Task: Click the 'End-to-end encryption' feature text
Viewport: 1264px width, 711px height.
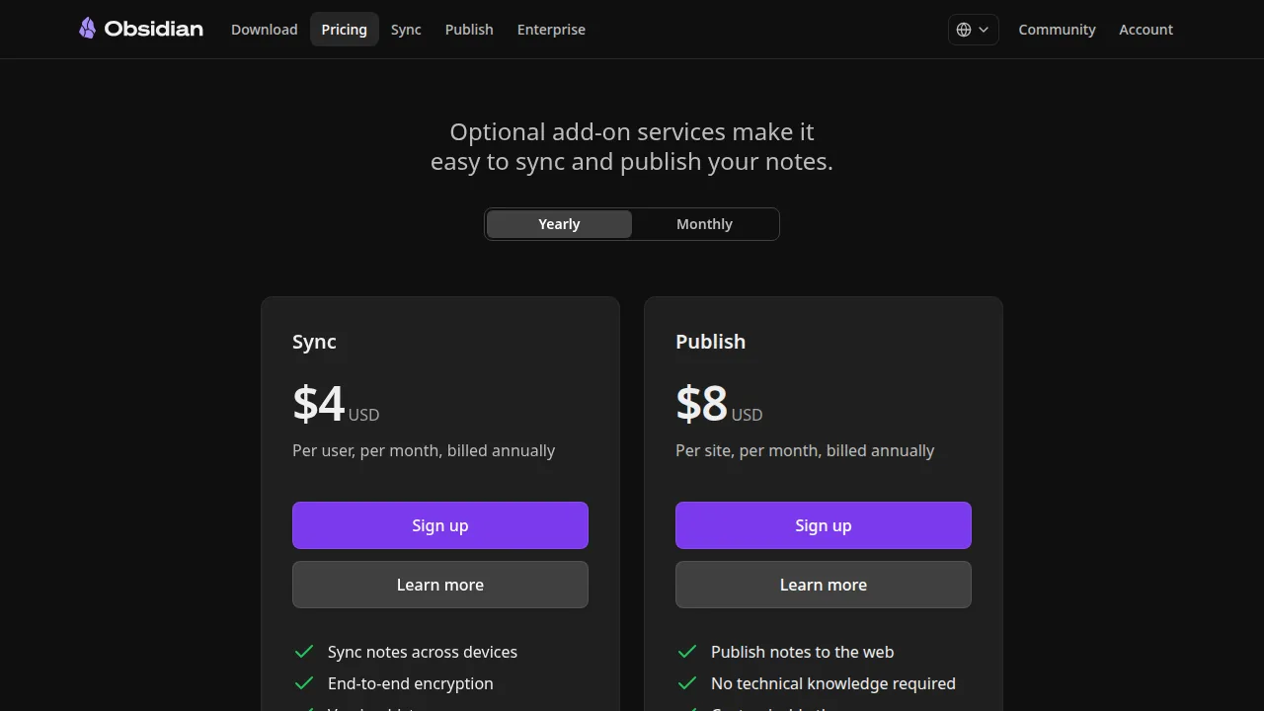Action: pyautogui.click(x=411, y=683)
